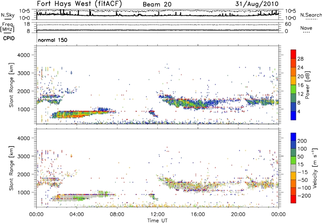Select the '200' label on Velocity color bar

(302, 141)
